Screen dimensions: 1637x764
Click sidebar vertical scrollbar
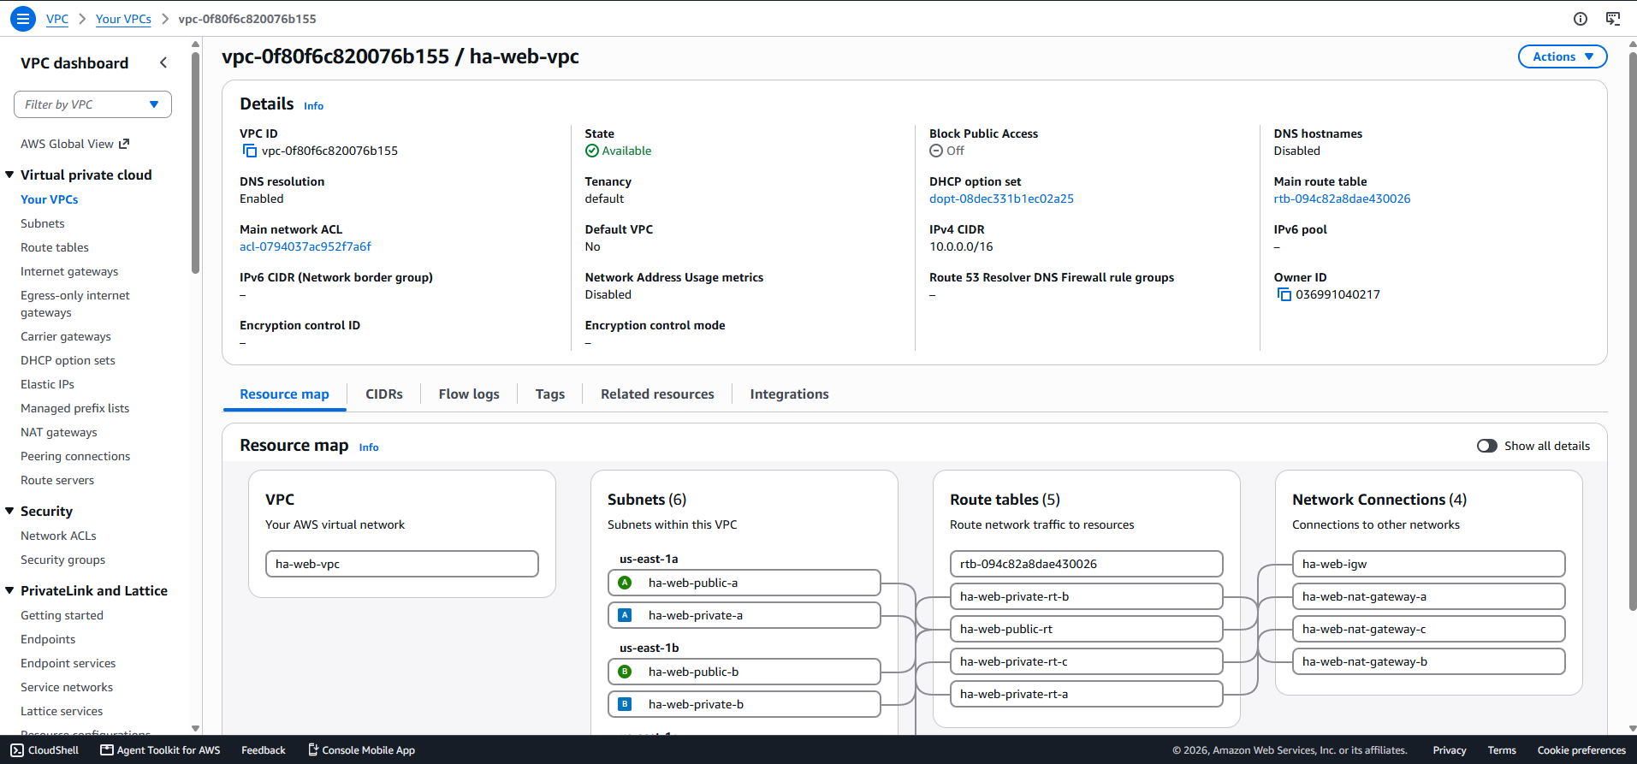point(195,163)
